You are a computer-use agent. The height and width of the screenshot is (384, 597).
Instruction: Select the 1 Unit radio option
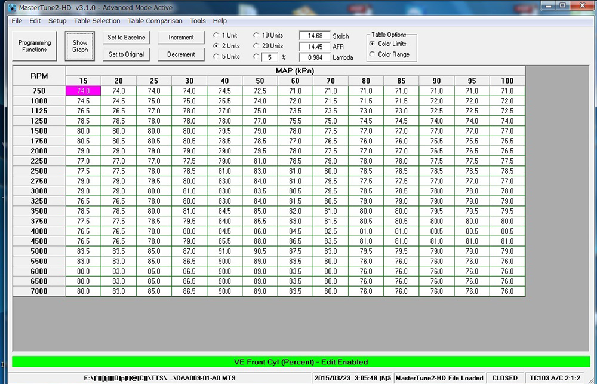tap(216, 36)
